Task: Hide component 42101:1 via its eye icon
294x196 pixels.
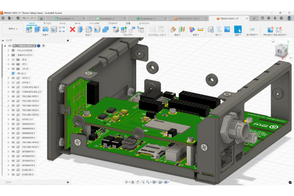Action: (13, 78)
